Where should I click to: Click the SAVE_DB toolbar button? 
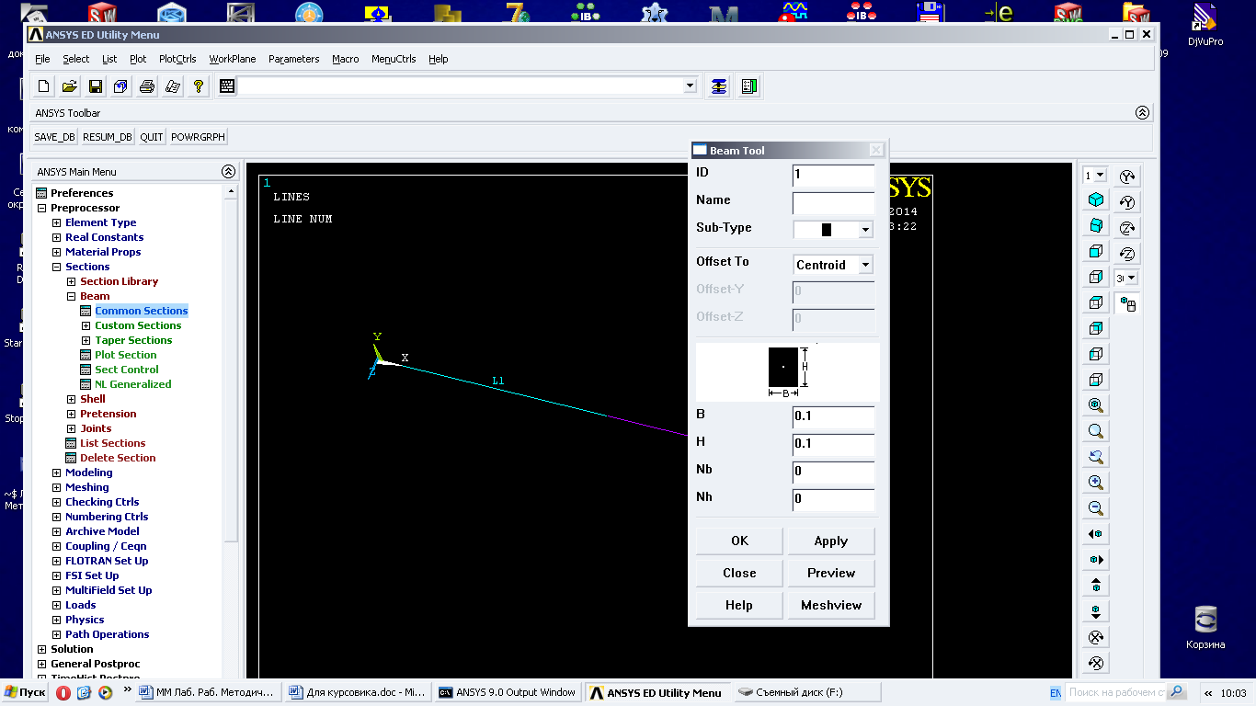[x=54, y=137]
